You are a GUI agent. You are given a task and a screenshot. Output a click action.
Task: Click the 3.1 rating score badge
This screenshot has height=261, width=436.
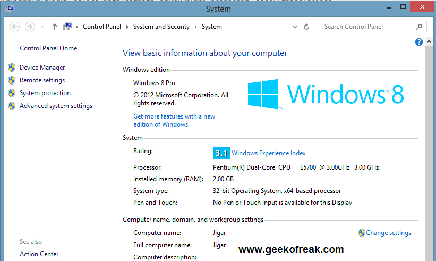(x=221, y=153)
